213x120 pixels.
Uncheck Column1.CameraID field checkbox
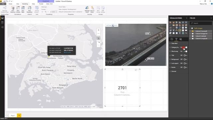[193, 31]
